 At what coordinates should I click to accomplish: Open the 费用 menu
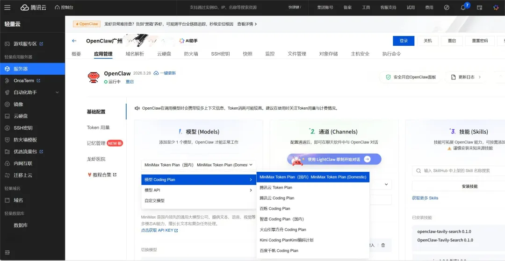429,7
